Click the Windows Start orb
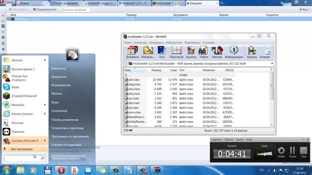Image resolution: width=312 pixels, height=175 pixels. point(6,170)
